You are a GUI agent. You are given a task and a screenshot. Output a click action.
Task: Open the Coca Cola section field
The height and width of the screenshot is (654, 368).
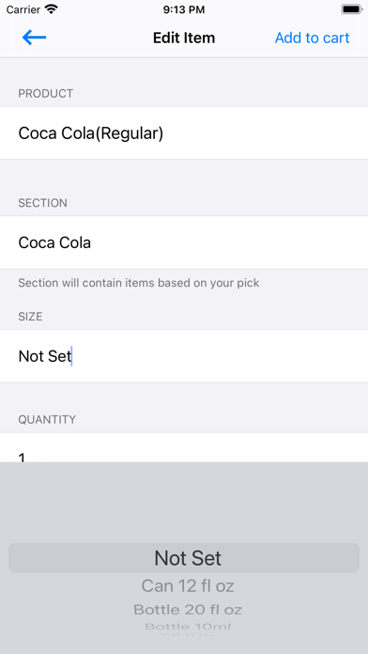pos(184,242)
